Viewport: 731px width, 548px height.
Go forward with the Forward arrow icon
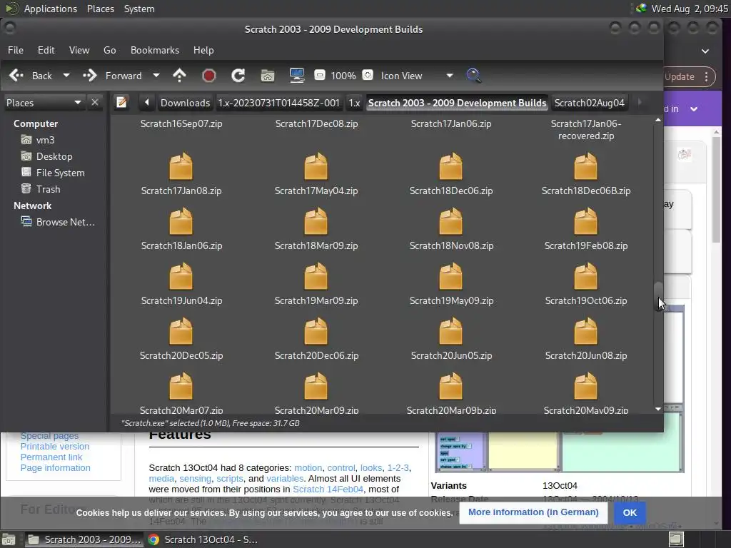89,76
